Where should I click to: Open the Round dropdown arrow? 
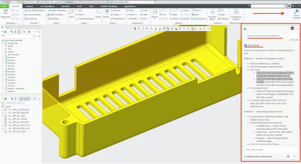click(x=136, y=15)
